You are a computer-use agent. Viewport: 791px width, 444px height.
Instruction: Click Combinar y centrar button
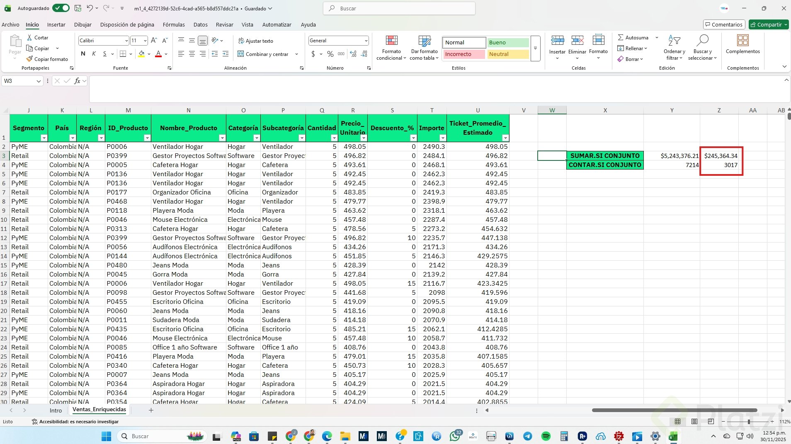coord(263,54)
